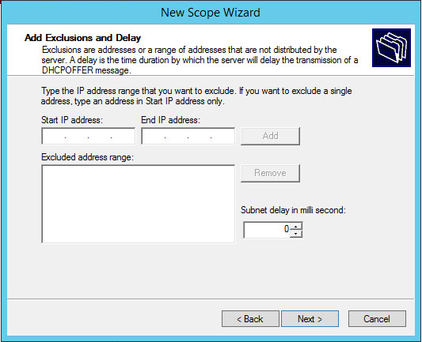Focus third octet of Start IP address
The width and height of the screenshot is (422, 342).
click(x=100, y=136)
